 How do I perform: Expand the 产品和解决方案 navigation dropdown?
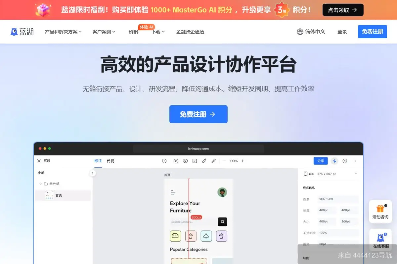coord(63,32)
